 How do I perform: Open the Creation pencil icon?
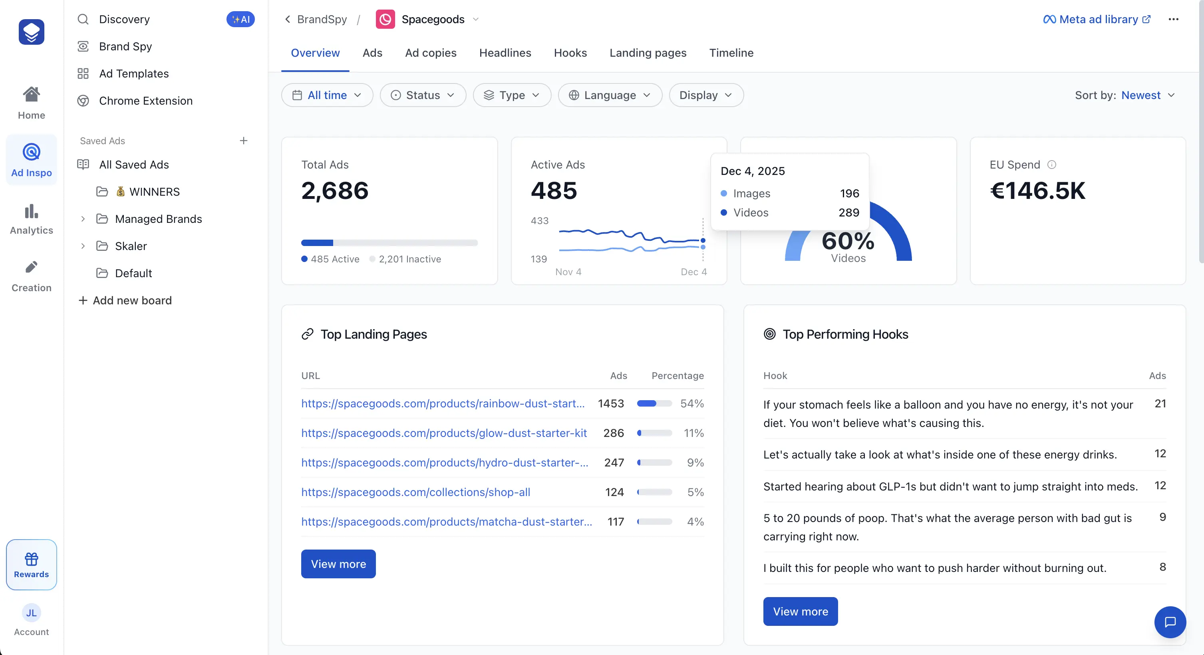tap(31, 267)
